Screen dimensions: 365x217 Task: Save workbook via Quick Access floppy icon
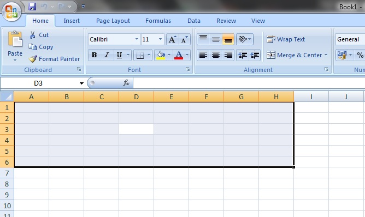pos(32,7)
